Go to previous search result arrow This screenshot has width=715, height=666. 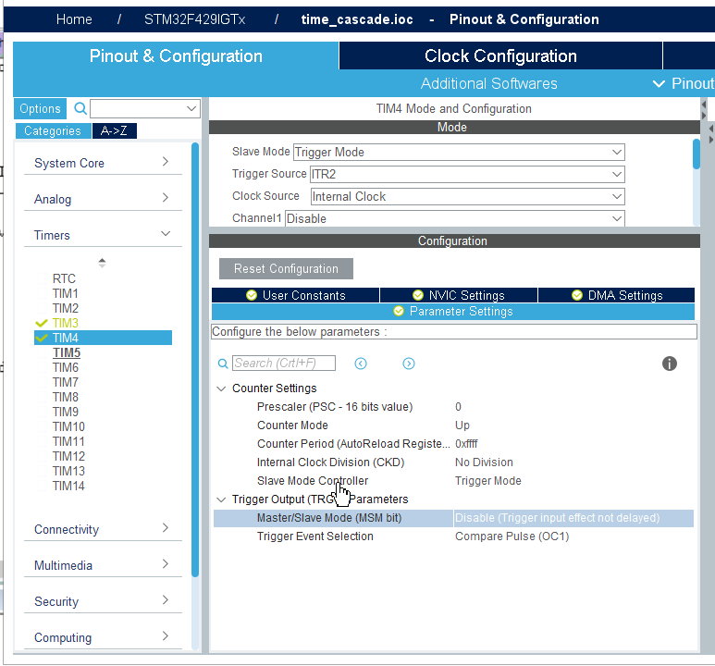[x=361, y=364]
